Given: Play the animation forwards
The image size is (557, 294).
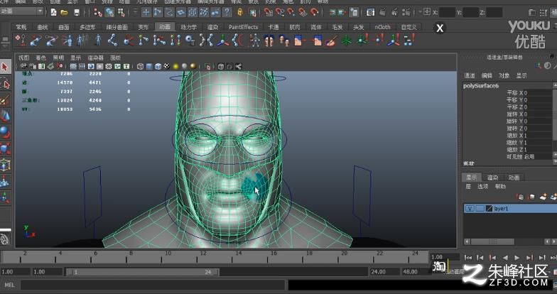Looking at the screenshot, I should coord(517,257).
